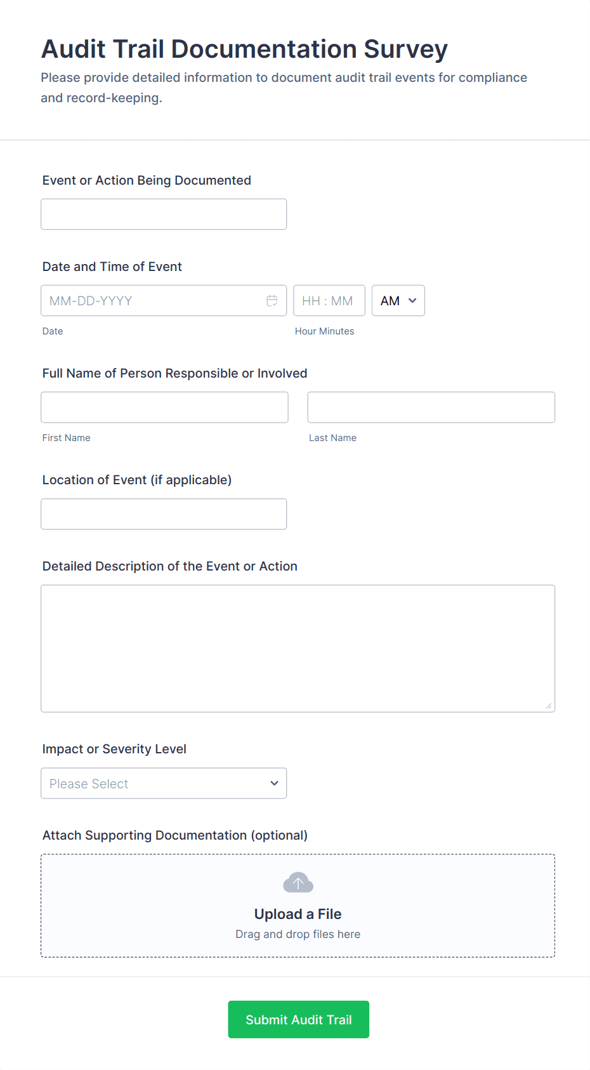Focus the Detailed Description text area
Viewport: 590px width, 1070px height.
point(298,649)
